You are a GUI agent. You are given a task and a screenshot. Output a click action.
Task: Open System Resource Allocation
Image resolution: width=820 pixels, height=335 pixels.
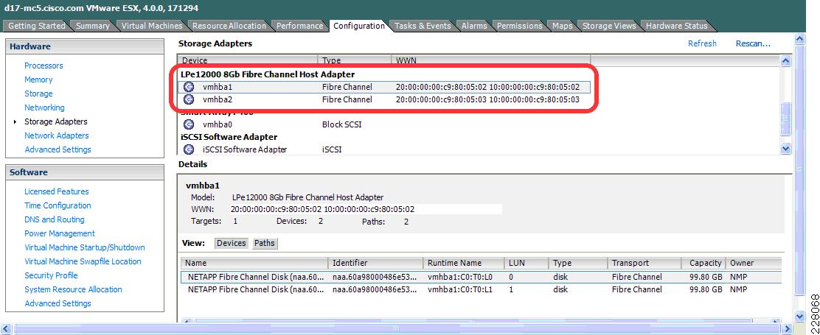73,289
